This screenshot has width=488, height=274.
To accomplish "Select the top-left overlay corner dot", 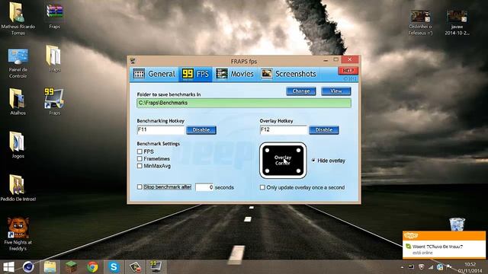I will click(x=267, y=151).
